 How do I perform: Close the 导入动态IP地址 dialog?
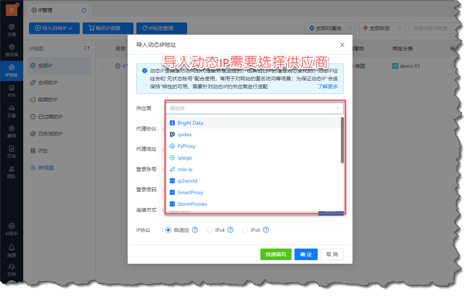pos(342,45)
